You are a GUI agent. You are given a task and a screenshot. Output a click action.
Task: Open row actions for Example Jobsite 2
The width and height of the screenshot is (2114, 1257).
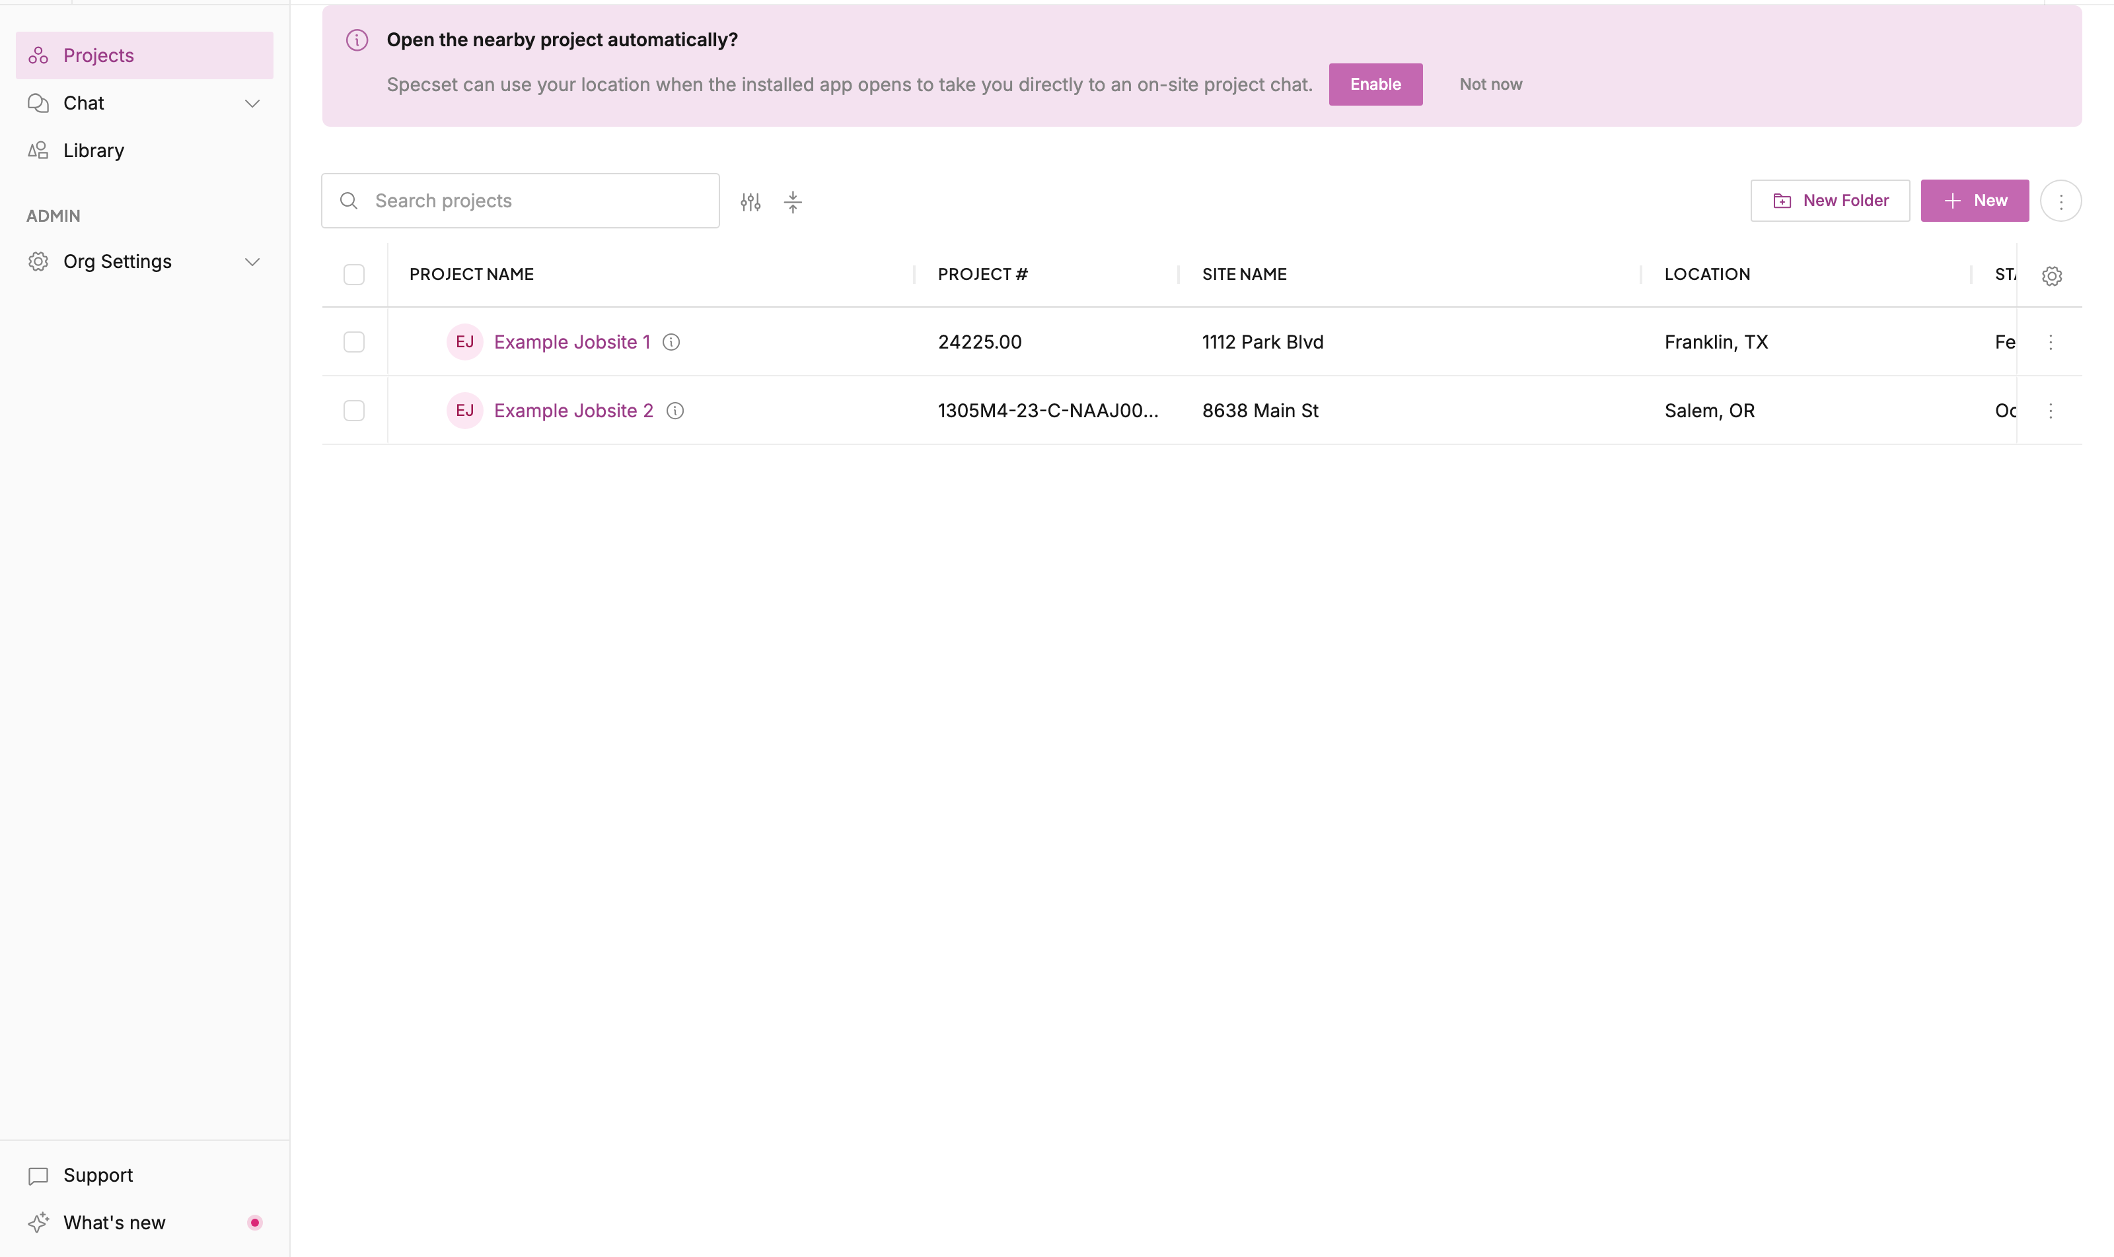pos(2051,410)
